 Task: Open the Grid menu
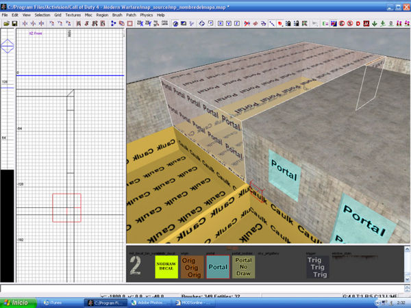(x=58, y=15)
